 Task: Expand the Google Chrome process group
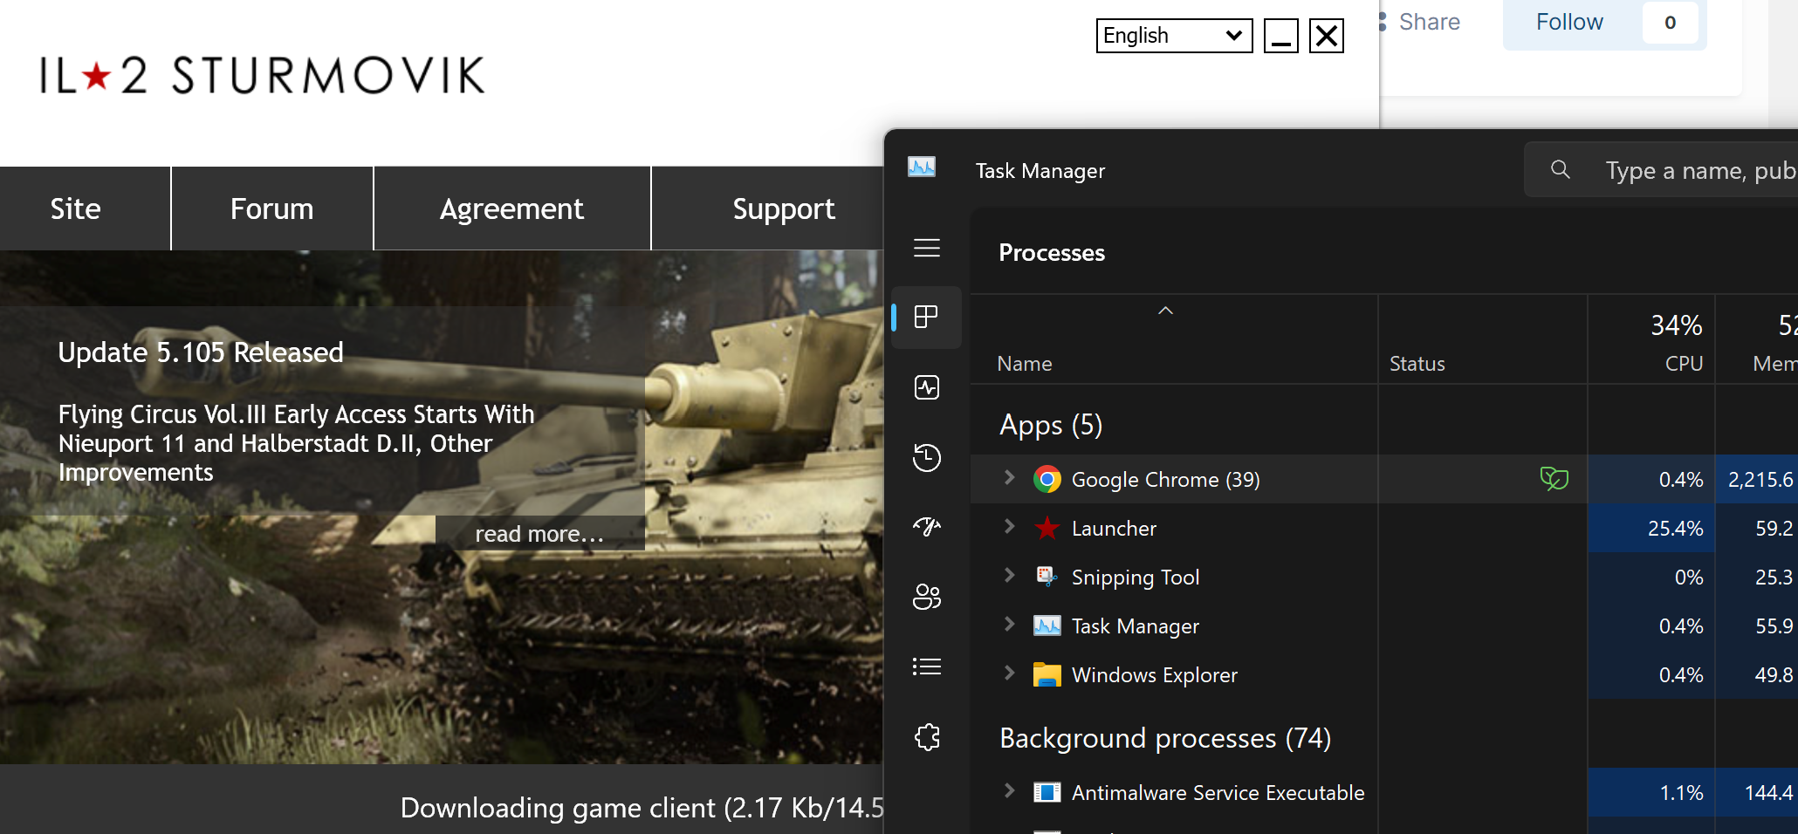click(x=1010, y=477)
